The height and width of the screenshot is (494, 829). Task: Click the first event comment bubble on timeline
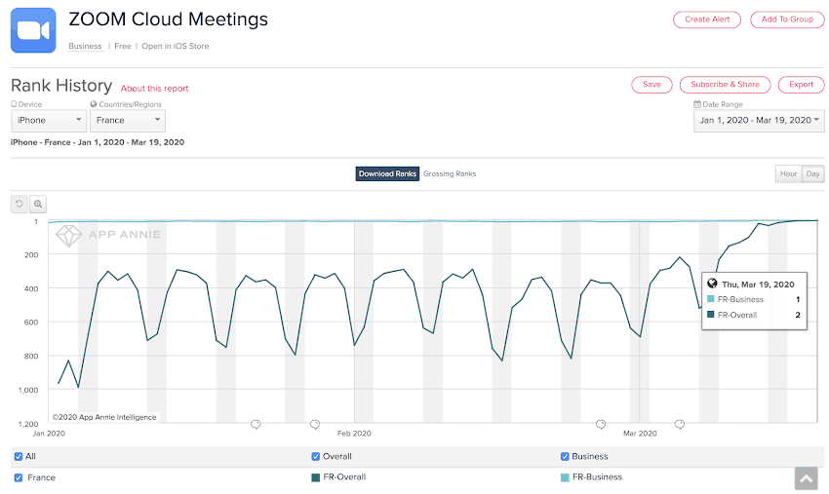point(256,424)
